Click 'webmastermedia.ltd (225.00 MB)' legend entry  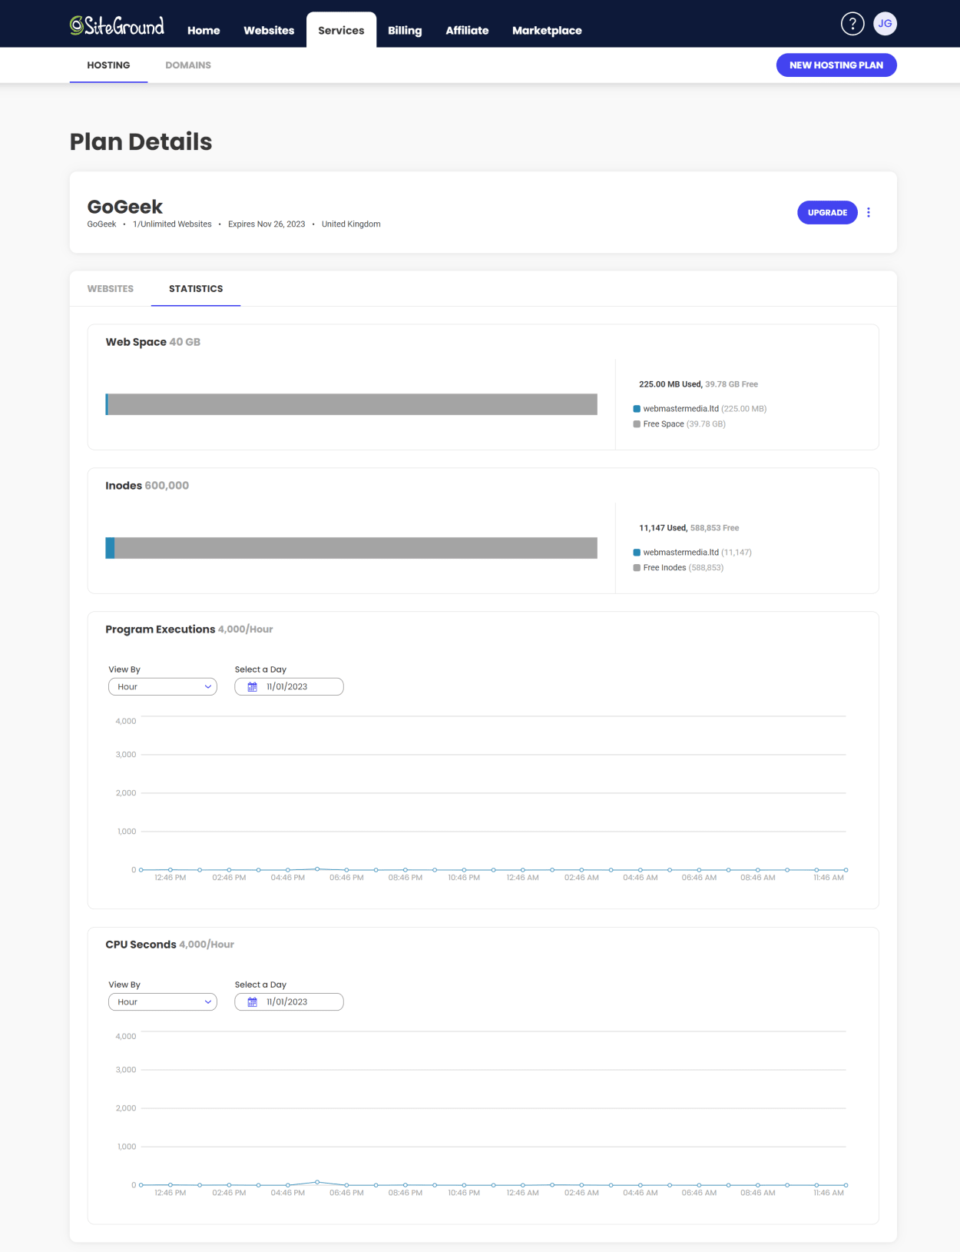tap(700, 409)
